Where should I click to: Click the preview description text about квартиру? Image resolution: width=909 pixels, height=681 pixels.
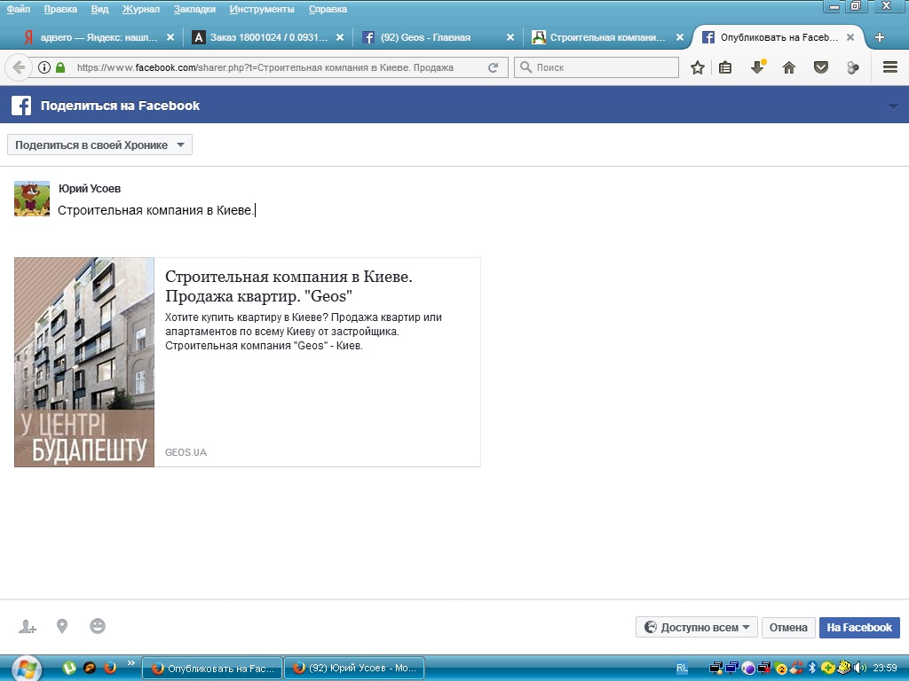coord(304,332)
